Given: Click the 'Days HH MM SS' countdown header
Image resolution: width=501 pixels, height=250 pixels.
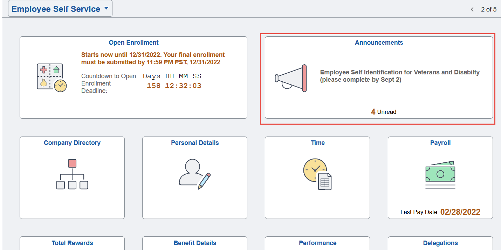Looking at the screenshot, I should [172, 76].
